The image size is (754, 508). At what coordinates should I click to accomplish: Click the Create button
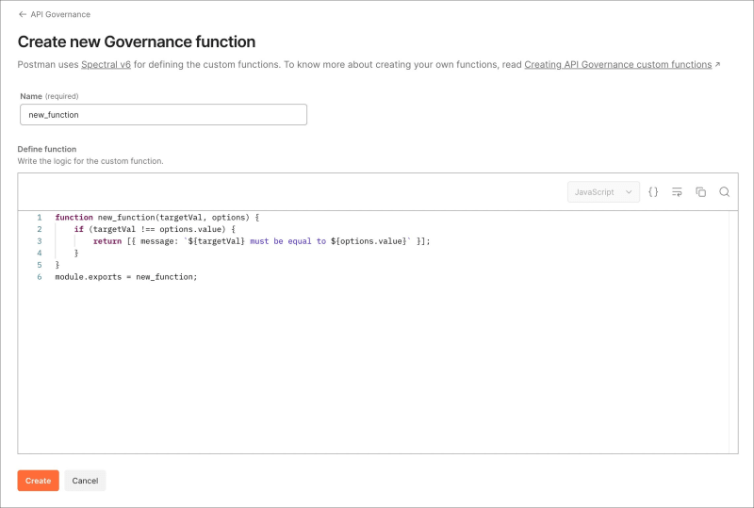(x=38, y=481)
